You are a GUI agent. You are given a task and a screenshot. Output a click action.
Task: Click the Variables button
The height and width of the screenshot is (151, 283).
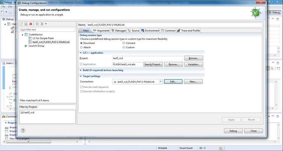pyautogui.click(x=194, y=65)
